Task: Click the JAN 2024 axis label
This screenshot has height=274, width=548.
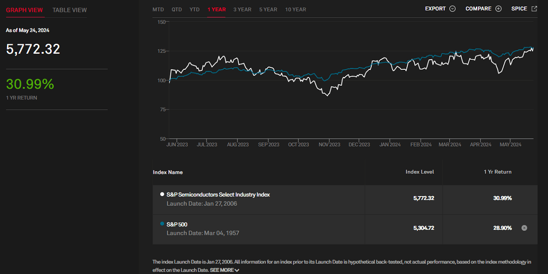Action: coord(390,145)
